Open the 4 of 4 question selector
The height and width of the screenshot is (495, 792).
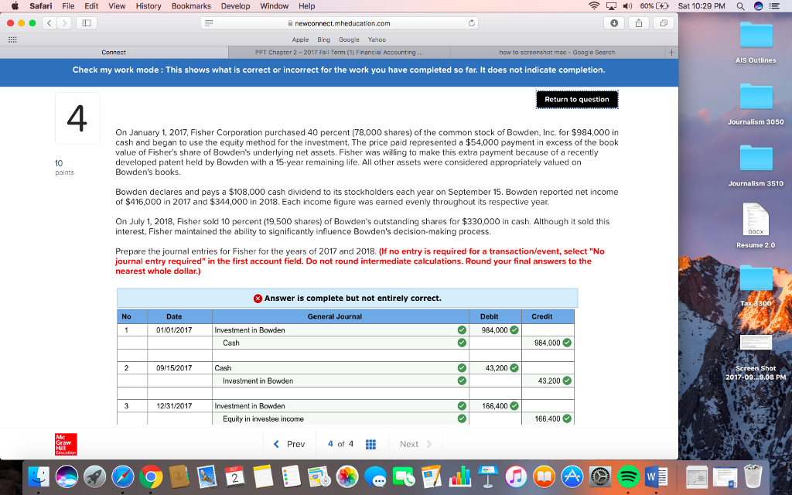click(x=340, y=444)
